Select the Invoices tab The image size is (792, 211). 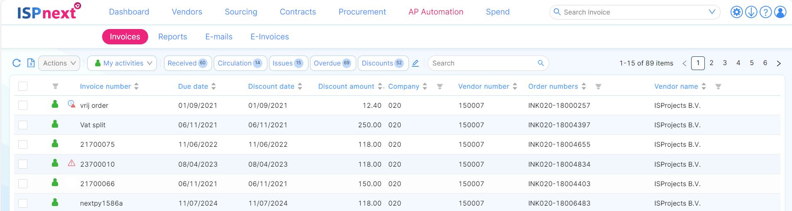point(125,36)
